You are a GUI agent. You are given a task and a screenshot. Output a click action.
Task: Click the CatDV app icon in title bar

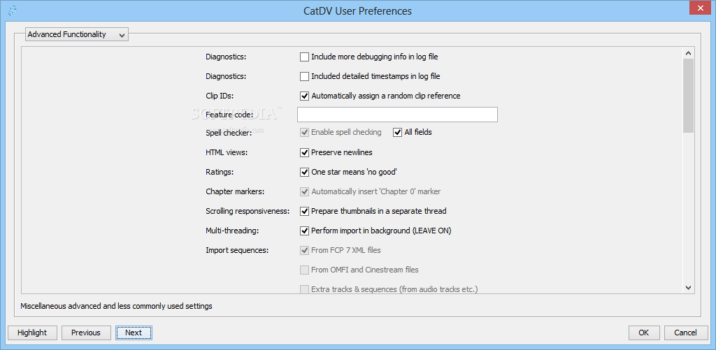point(13,10)
